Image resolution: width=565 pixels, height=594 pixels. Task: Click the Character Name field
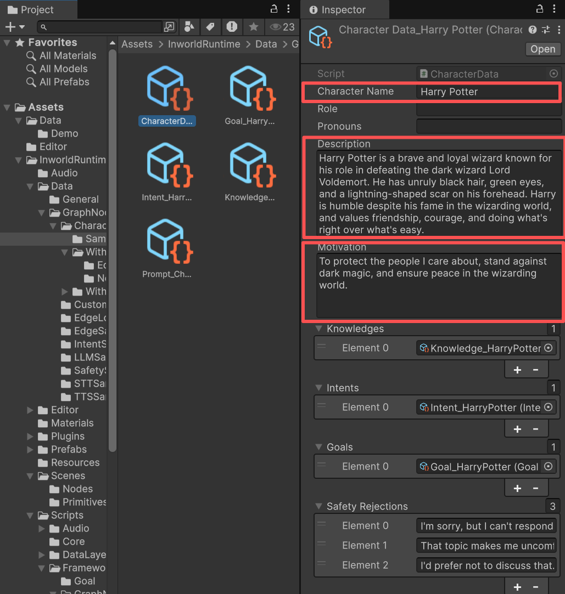(487, 92)
